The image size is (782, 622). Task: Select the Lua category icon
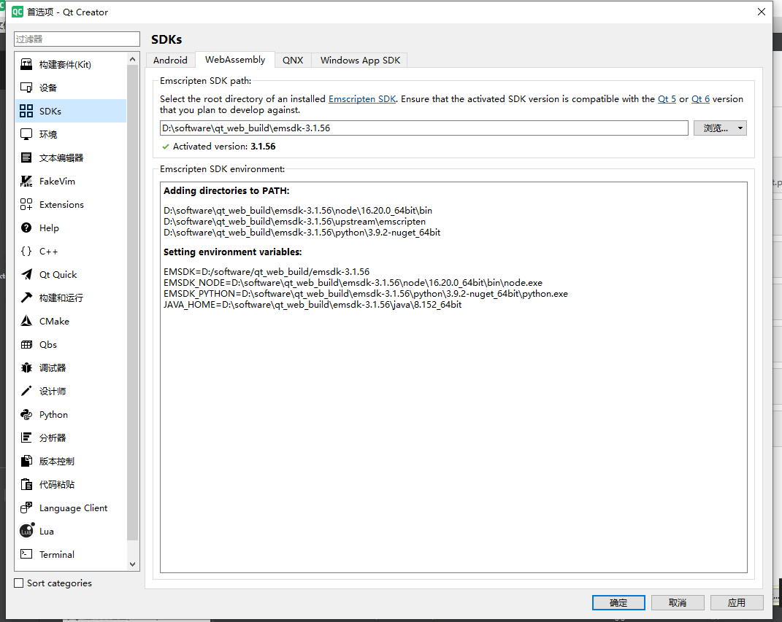[x=26, y=531]
